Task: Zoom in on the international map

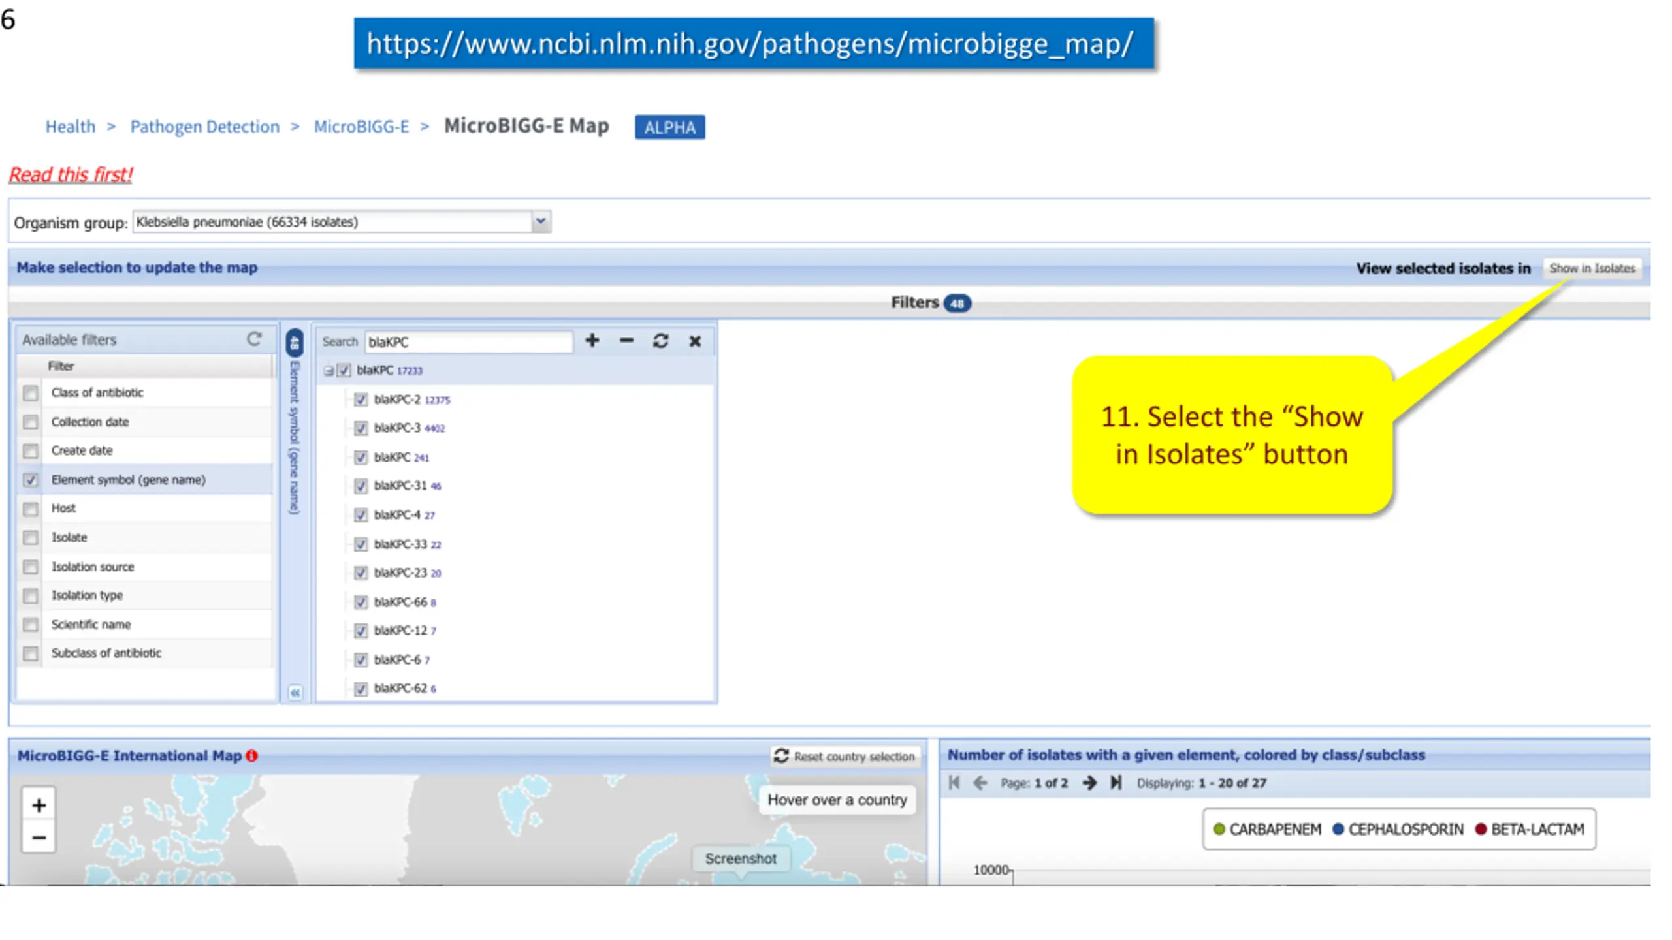Action: [x=39, y=805]
